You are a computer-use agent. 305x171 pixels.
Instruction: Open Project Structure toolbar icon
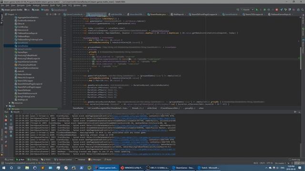pos(298,9)
